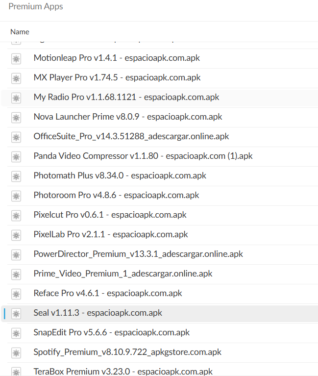Select Spotify_Premium_v8.10.9.722 file name
The height and width of the screenshot is (376, 318).
(x=127, y=352)
